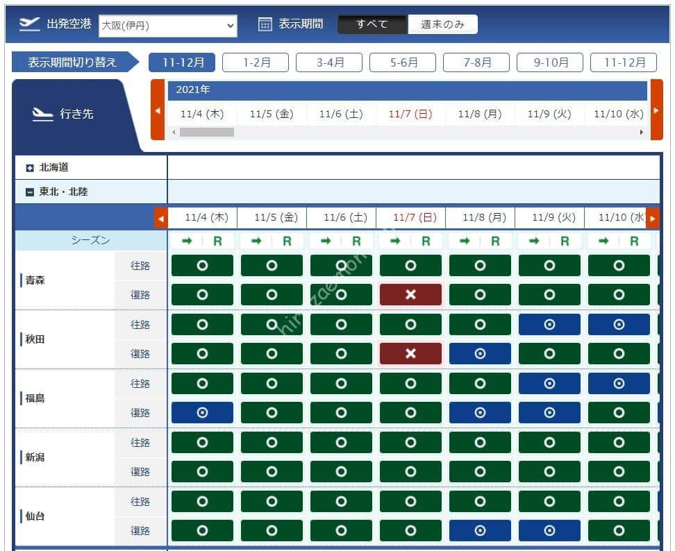The height and width of the screenshot is (551, 675).
Task: Open the departure airport dropdown 大阪(伊丹)
Action: (x=168, y=26)
